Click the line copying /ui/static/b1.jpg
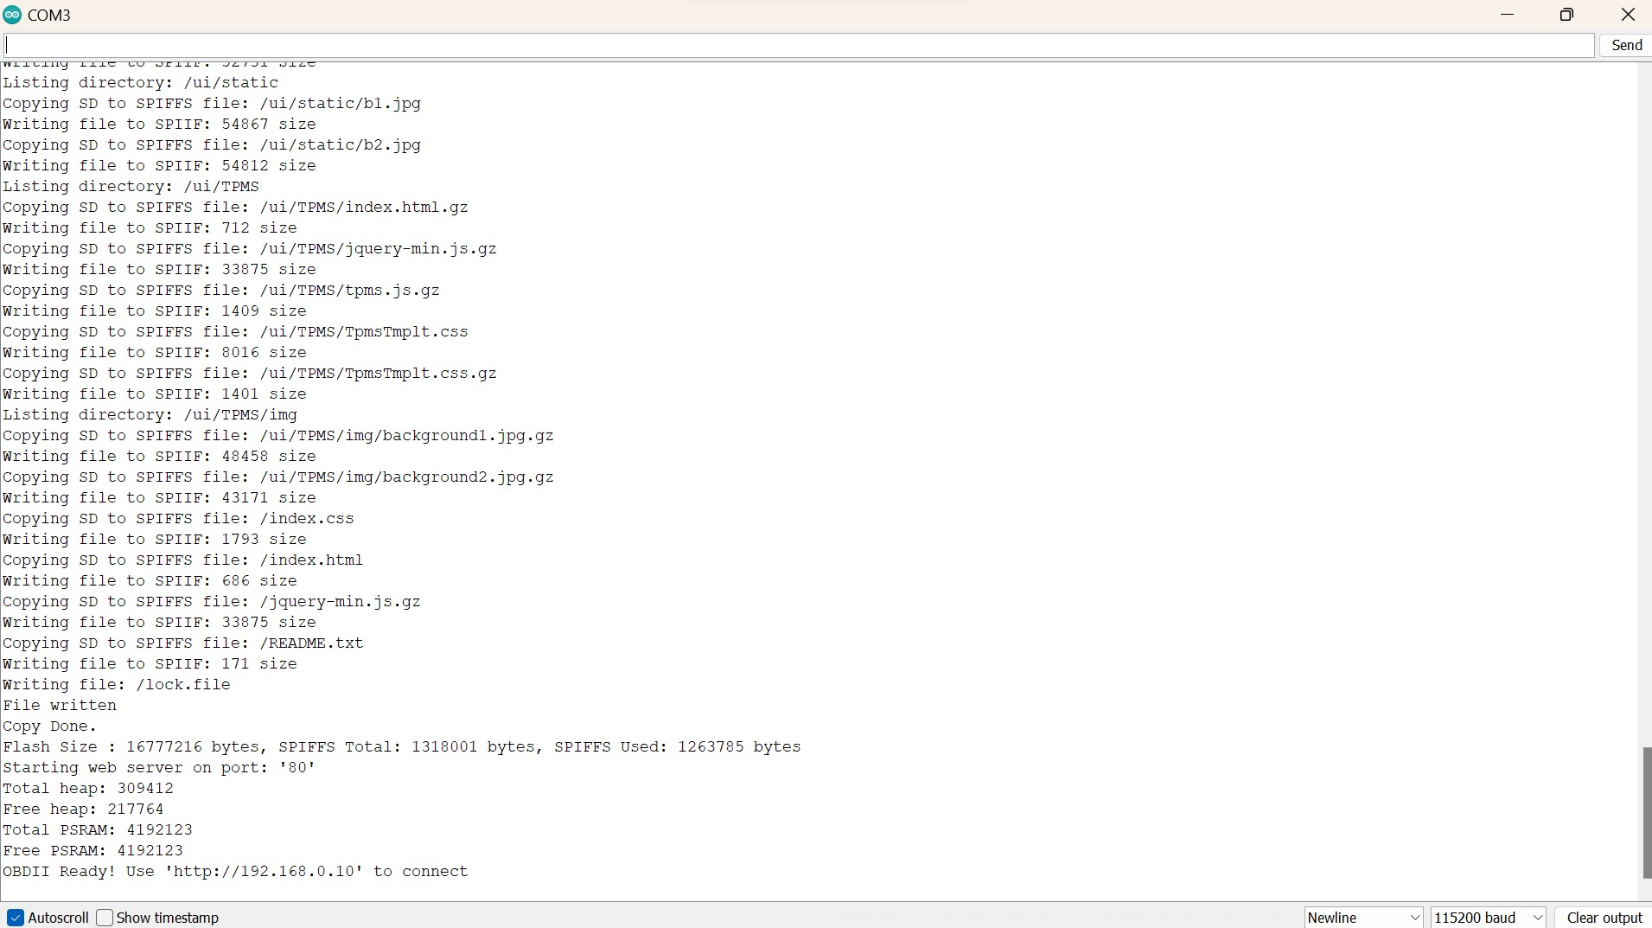This screenshot has width=1652, height=928. coord(212,104)
